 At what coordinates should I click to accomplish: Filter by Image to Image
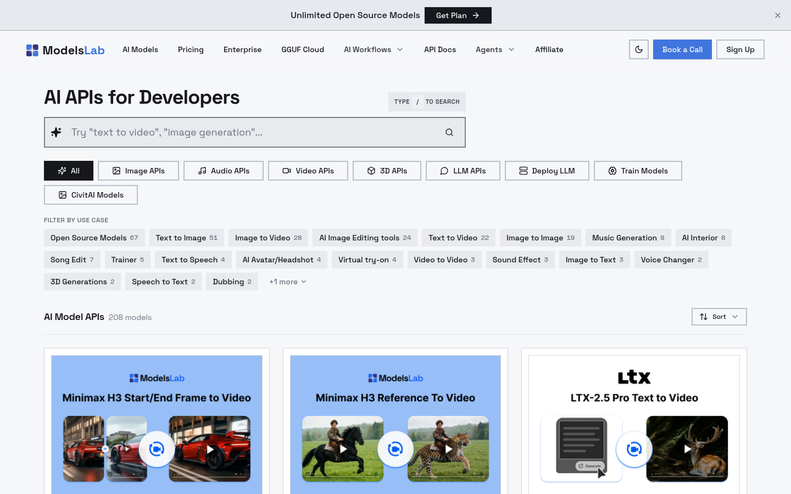pyautogui.click(x=541, y=238)
